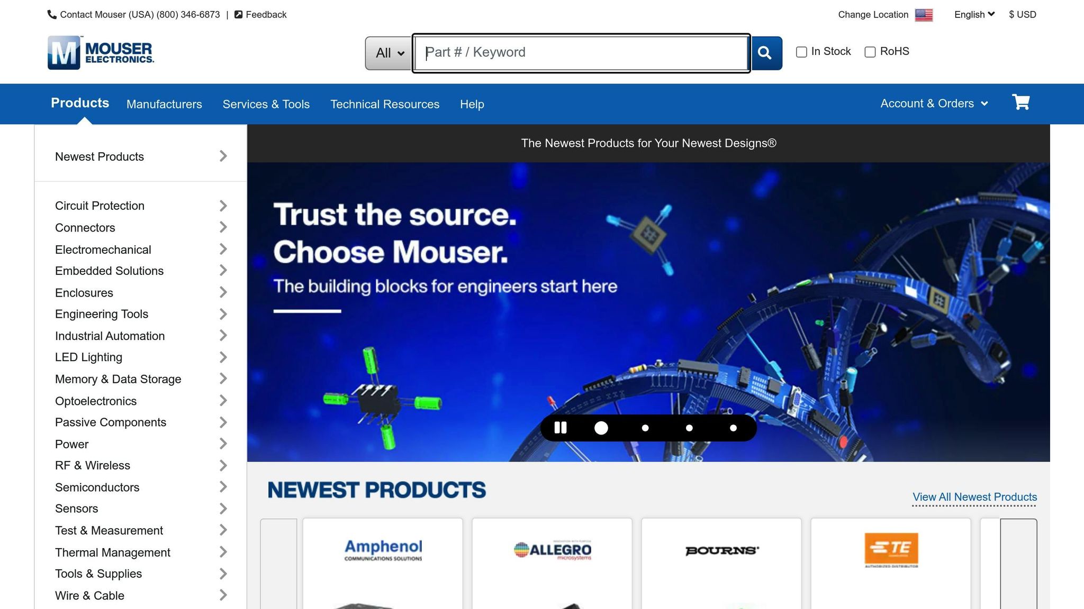Select Engineering Tools category
Viewport: 1084px width, 609px height.
[x=102, y=314]
